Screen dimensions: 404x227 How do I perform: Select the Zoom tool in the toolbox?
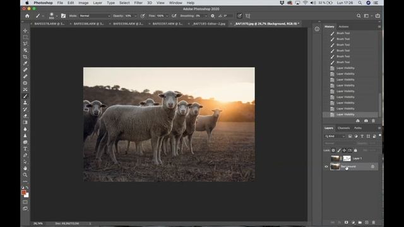[x=25, y=175]
